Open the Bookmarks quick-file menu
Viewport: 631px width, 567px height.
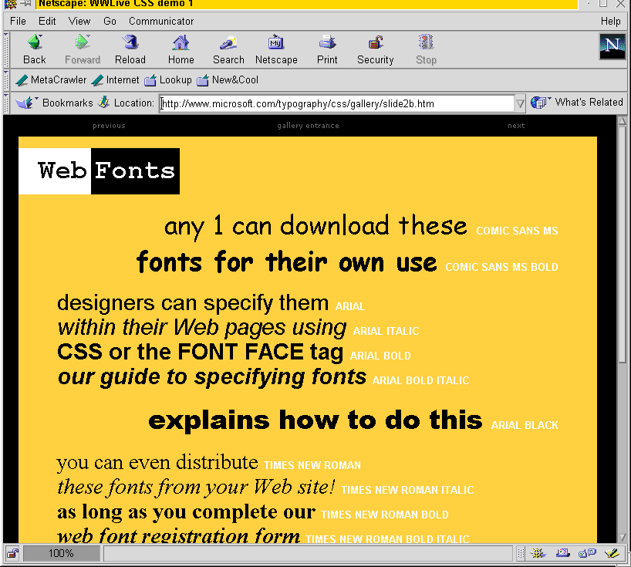point(54,103)
